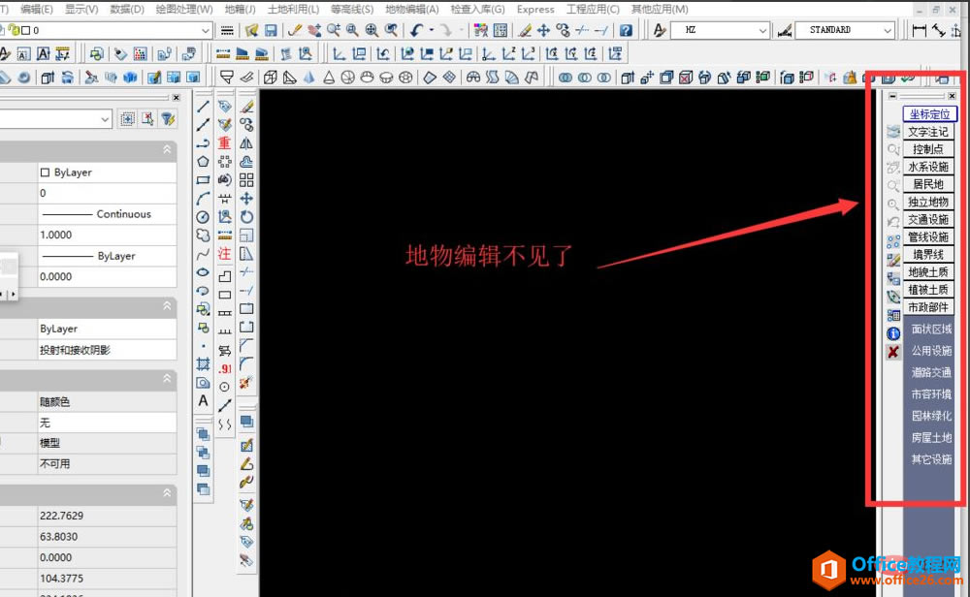Open the HZ text style dropdown
The width and height of the screenshot is (970, 597).
762,30
